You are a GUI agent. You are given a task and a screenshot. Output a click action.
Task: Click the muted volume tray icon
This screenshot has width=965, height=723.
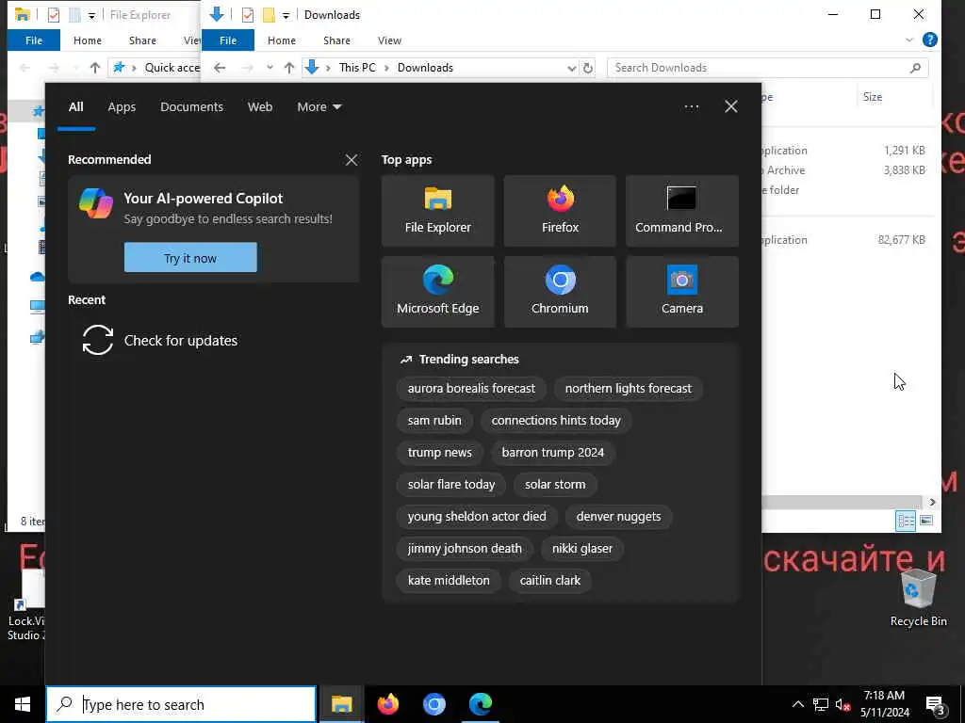point(842,704)
